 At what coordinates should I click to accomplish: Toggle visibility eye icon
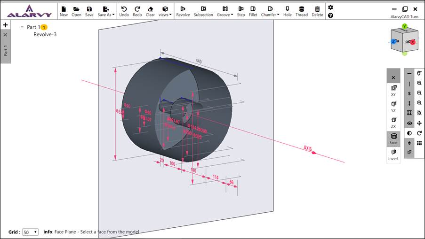[409, 123]
